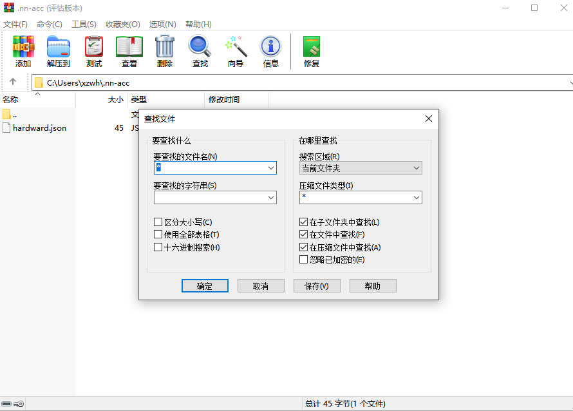Viewport: 573px width, 411px height.
Task: Uncheck 在文件中查找(F)
Action: (x=303, y=234)
